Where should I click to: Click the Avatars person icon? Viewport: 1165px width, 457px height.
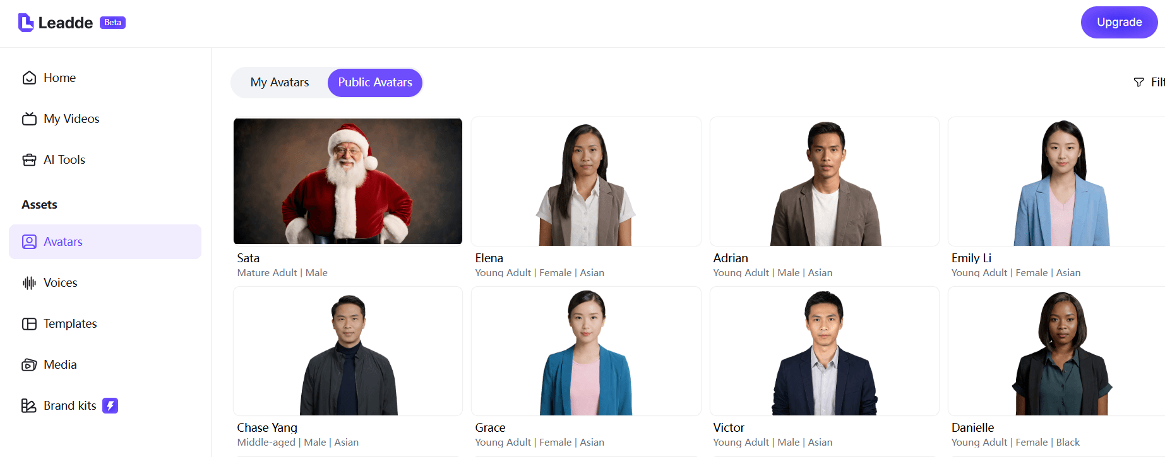tap(29, 241)
